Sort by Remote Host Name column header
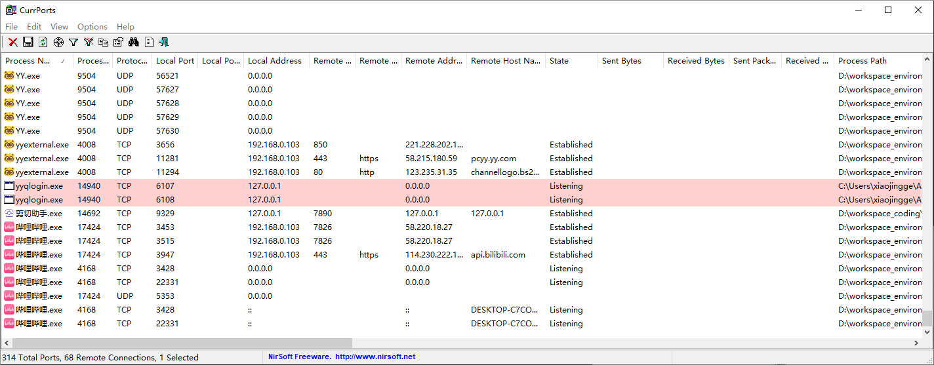934x365 pixels. (506, 60)
